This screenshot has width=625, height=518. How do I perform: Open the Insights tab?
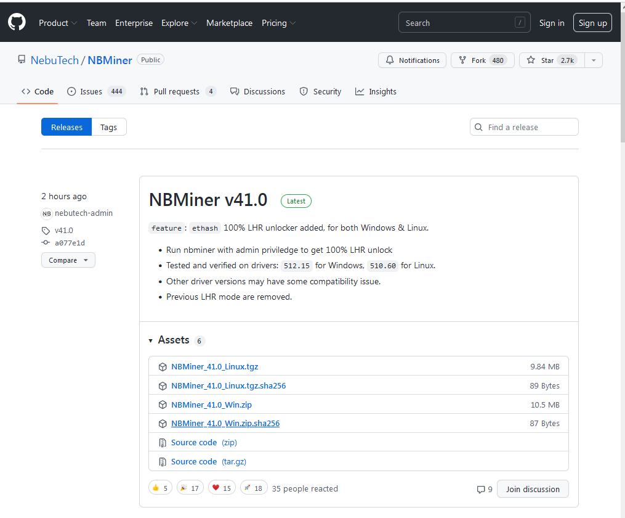pos(376,91)
